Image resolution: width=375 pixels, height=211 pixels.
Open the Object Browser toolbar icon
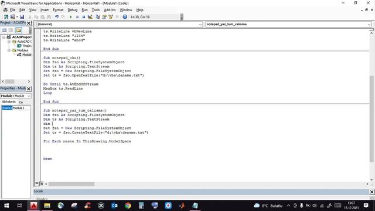click(x=111, y=17)
